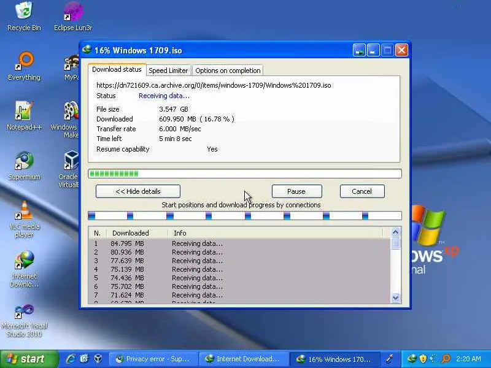
Task: Open the Internet Download Manager desktop shortcut
Action: 24,269
